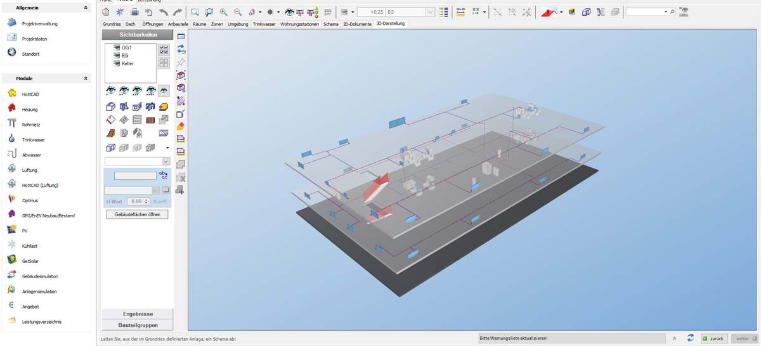Click the zoom out magnifier icon

coord(238,12)
